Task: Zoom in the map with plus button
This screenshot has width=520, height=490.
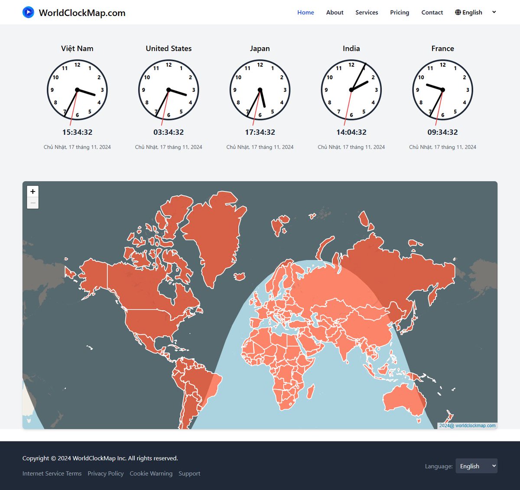Action: point(33,191)
